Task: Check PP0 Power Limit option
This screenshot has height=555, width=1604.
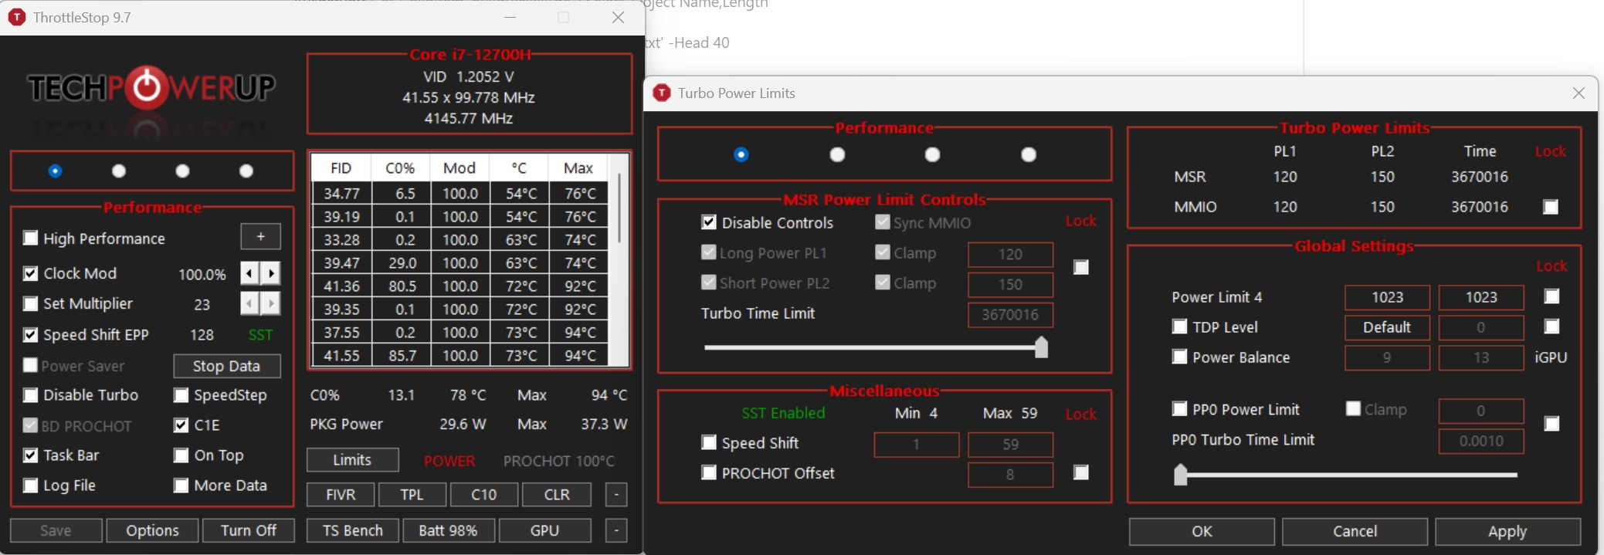Action: [x=1179, y=408]
